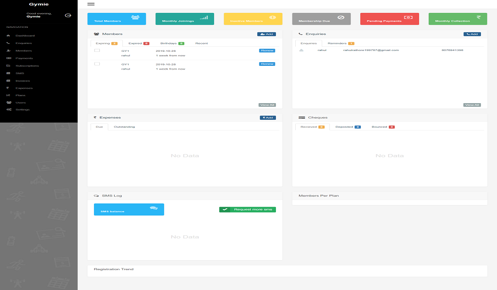The width and height of the screenshot is (497, 290).
Task: Click the hamburger menu icon
Action: tap(91, 4)
